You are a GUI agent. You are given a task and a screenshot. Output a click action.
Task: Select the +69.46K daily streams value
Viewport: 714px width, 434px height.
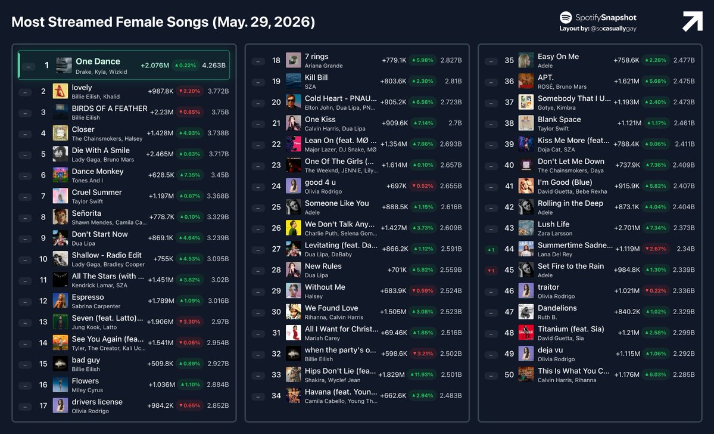click(x=394, y=333)
